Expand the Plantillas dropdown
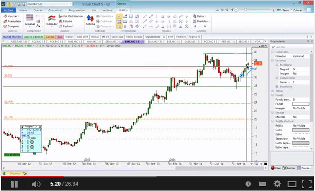 (202, 21)
